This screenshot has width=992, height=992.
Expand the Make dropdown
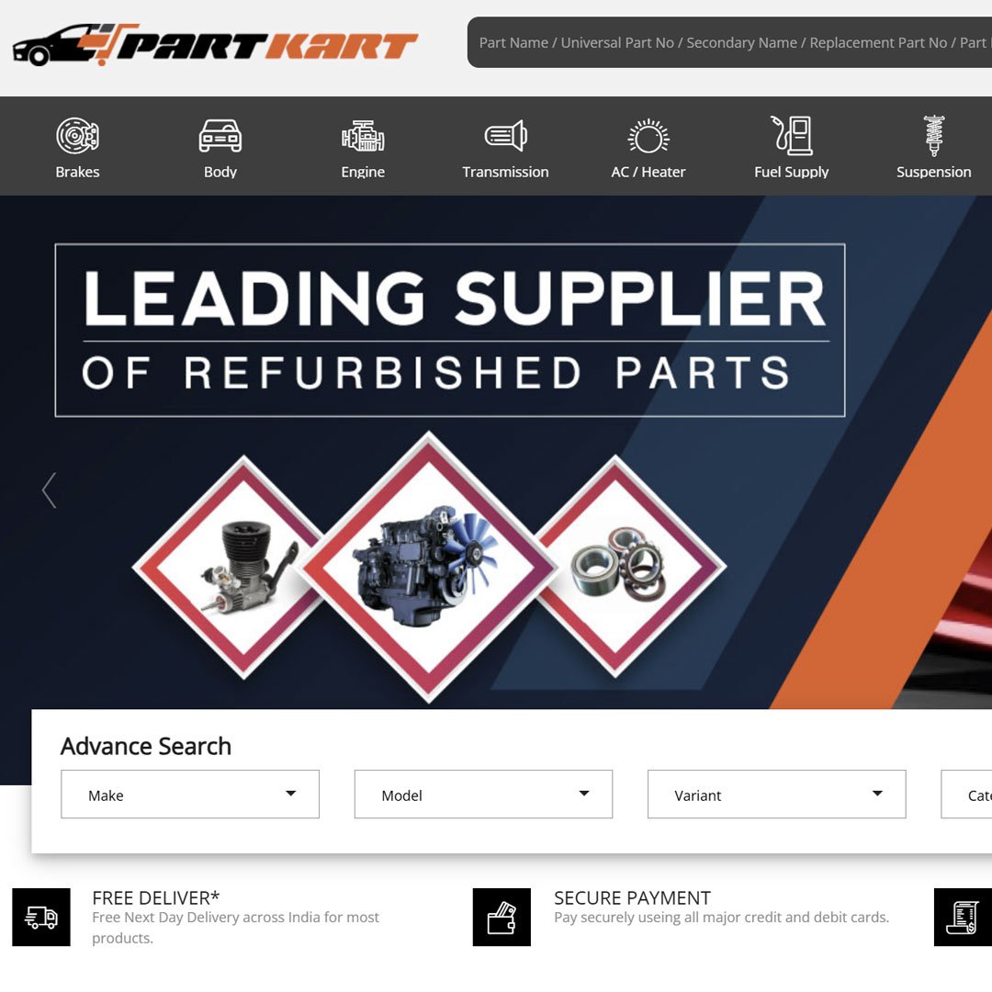click(x=190, y=794)
